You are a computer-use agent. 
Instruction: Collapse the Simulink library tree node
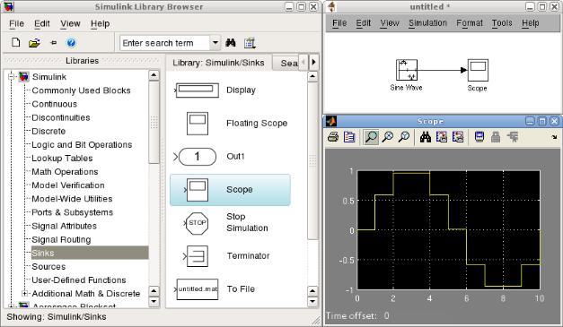point(11,77)
